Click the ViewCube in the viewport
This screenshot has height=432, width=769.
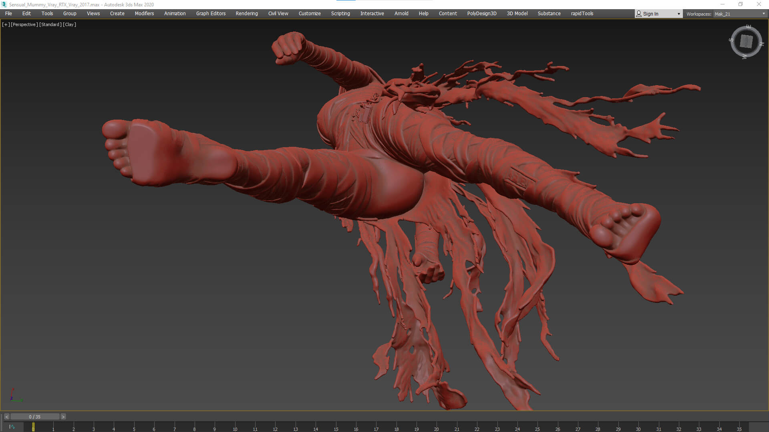coord(746,42)
